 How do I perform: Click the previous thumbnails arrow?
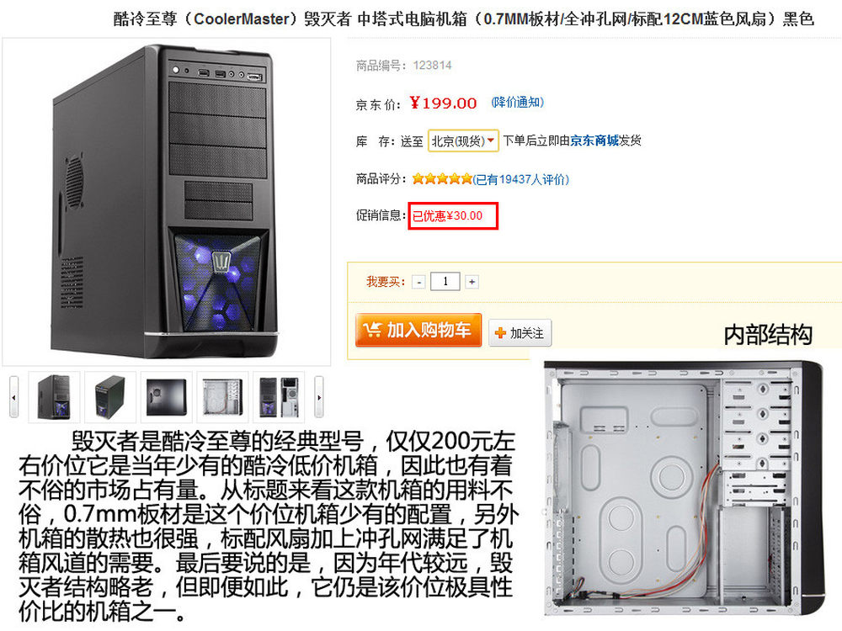pos(14,397)
